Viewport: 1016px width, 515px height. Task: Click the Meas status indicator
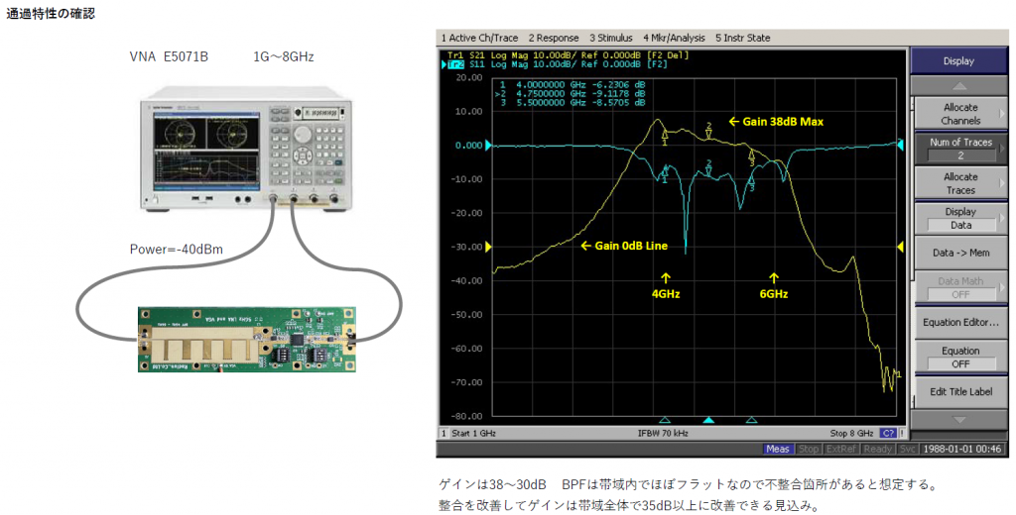click(778, 449)
